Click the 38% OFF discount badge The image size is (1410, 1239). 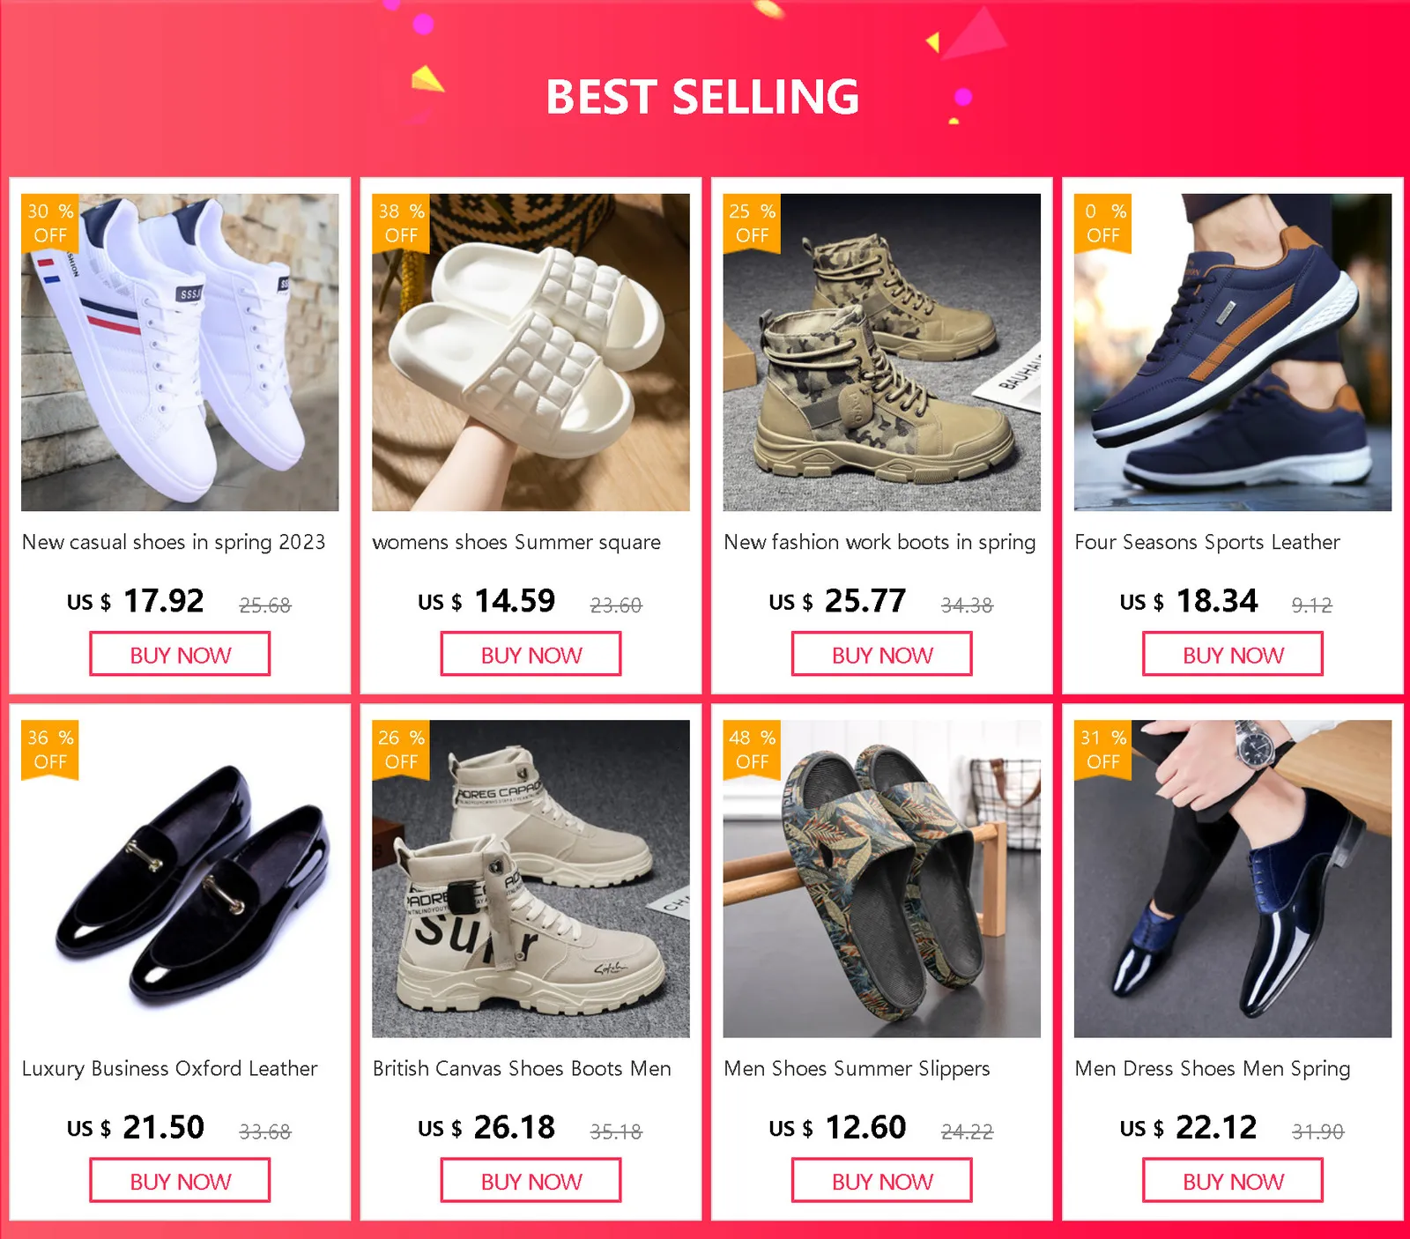pos(401,223)
